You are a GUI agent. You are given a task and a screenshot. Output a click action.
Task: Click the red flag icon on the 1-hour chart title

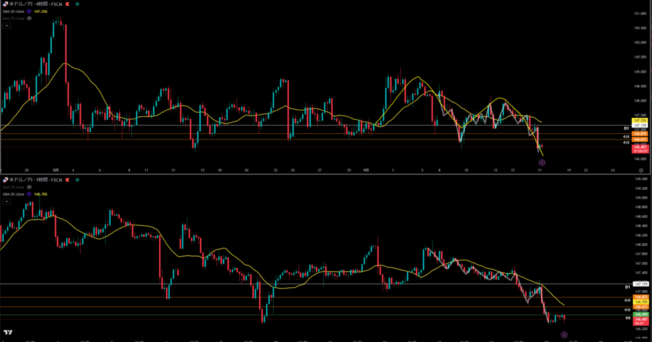pyautogui.click(x=67, y=180)
